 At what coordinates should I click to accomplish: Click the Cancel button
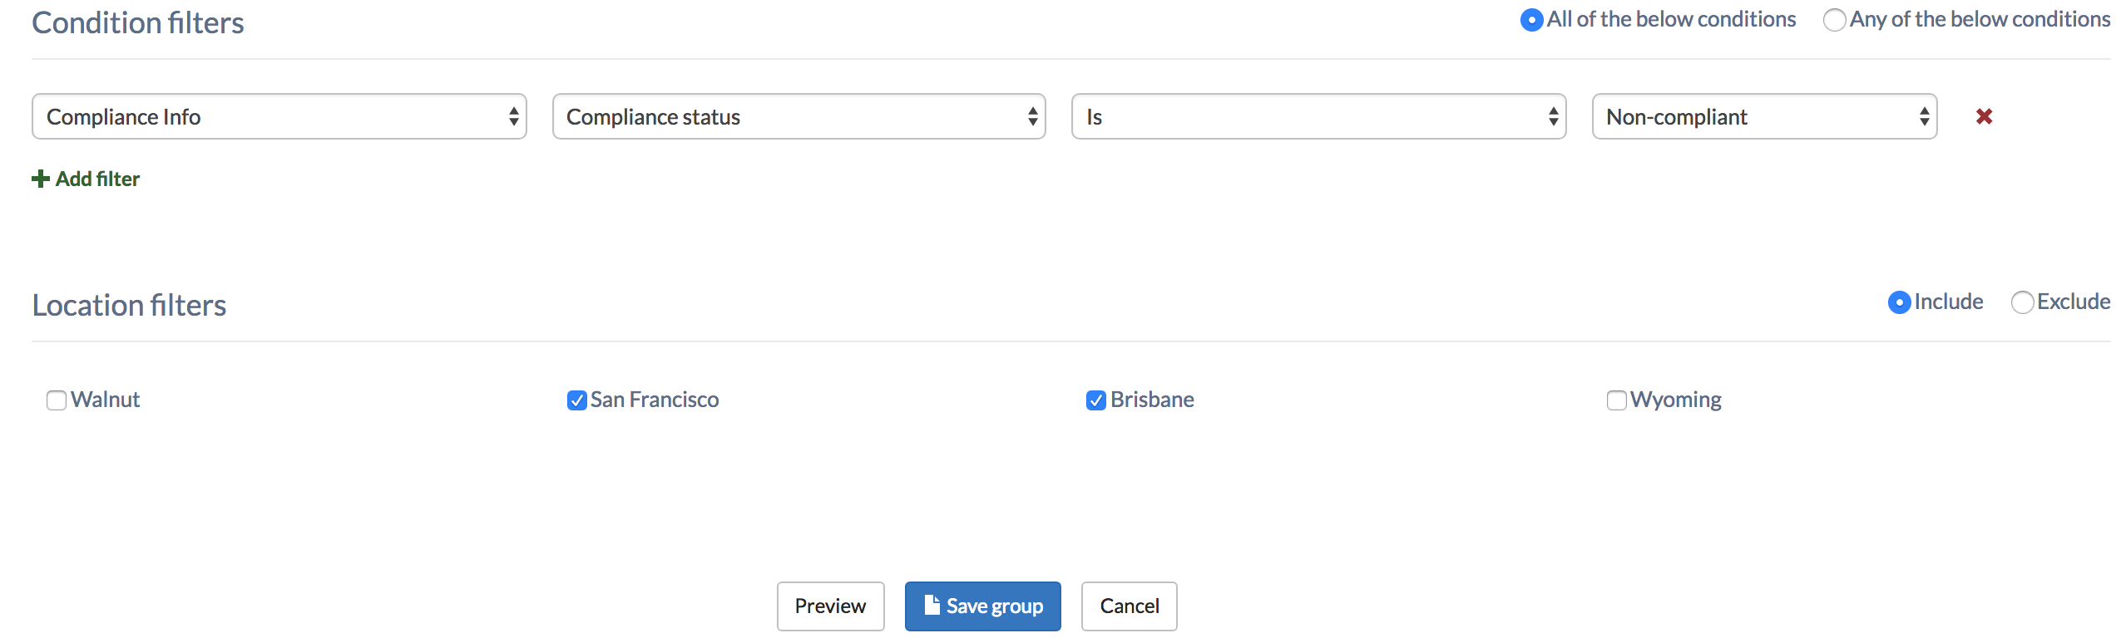pos(1130,606)
